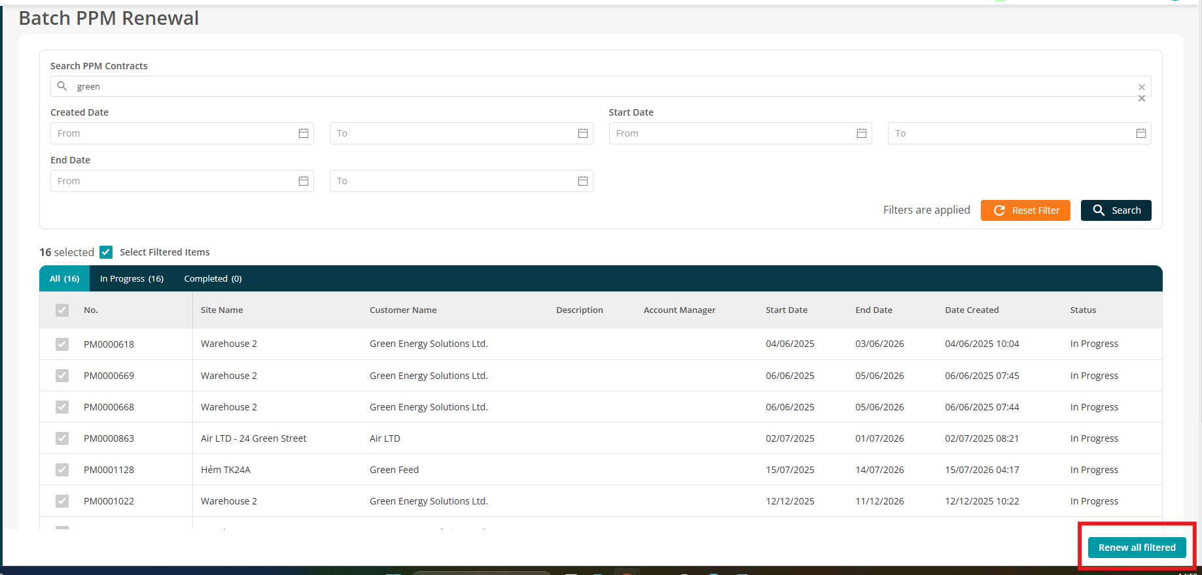This screenshot has height=575, width=1202.
Task: Sort by the End Date column header
Action: [x=874, y=310]
